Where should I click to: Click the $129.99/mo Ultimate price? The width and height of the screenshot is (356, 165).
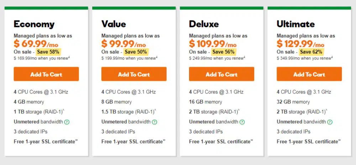coord(300,44)
